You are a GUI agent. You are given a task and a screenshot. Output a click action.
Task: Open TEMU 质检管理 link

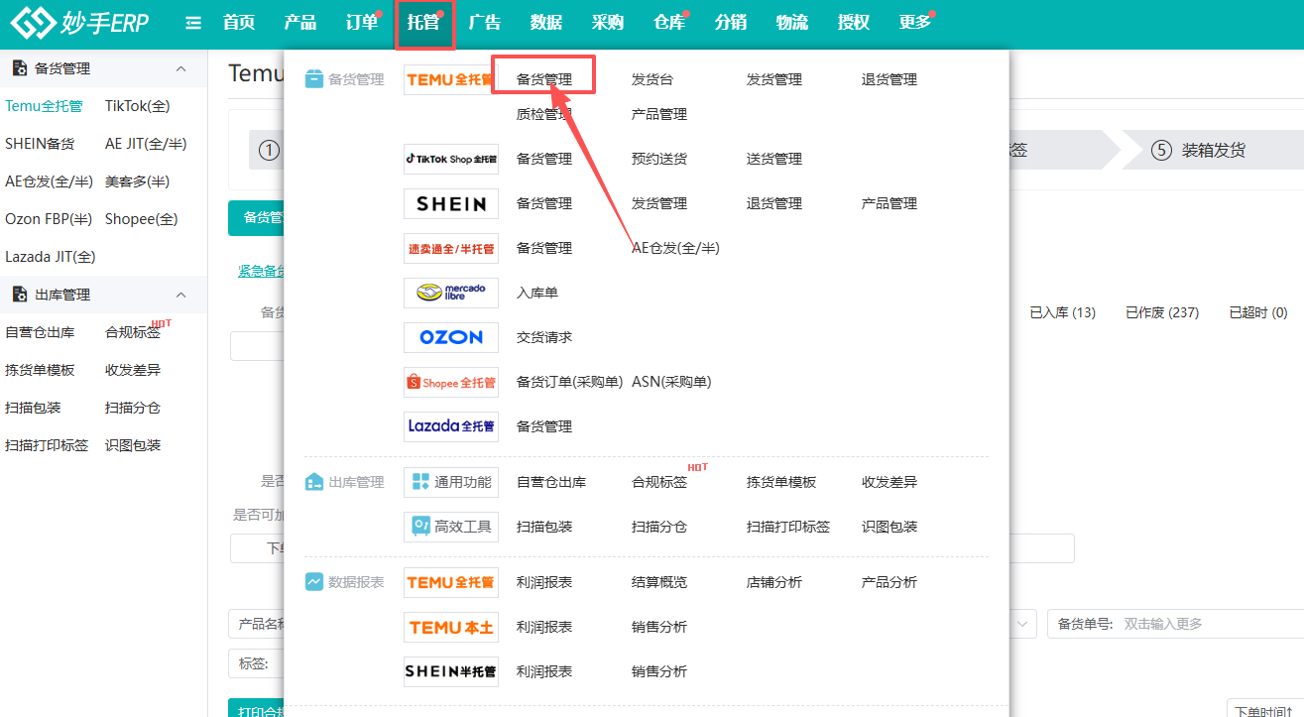click(544, 114)
